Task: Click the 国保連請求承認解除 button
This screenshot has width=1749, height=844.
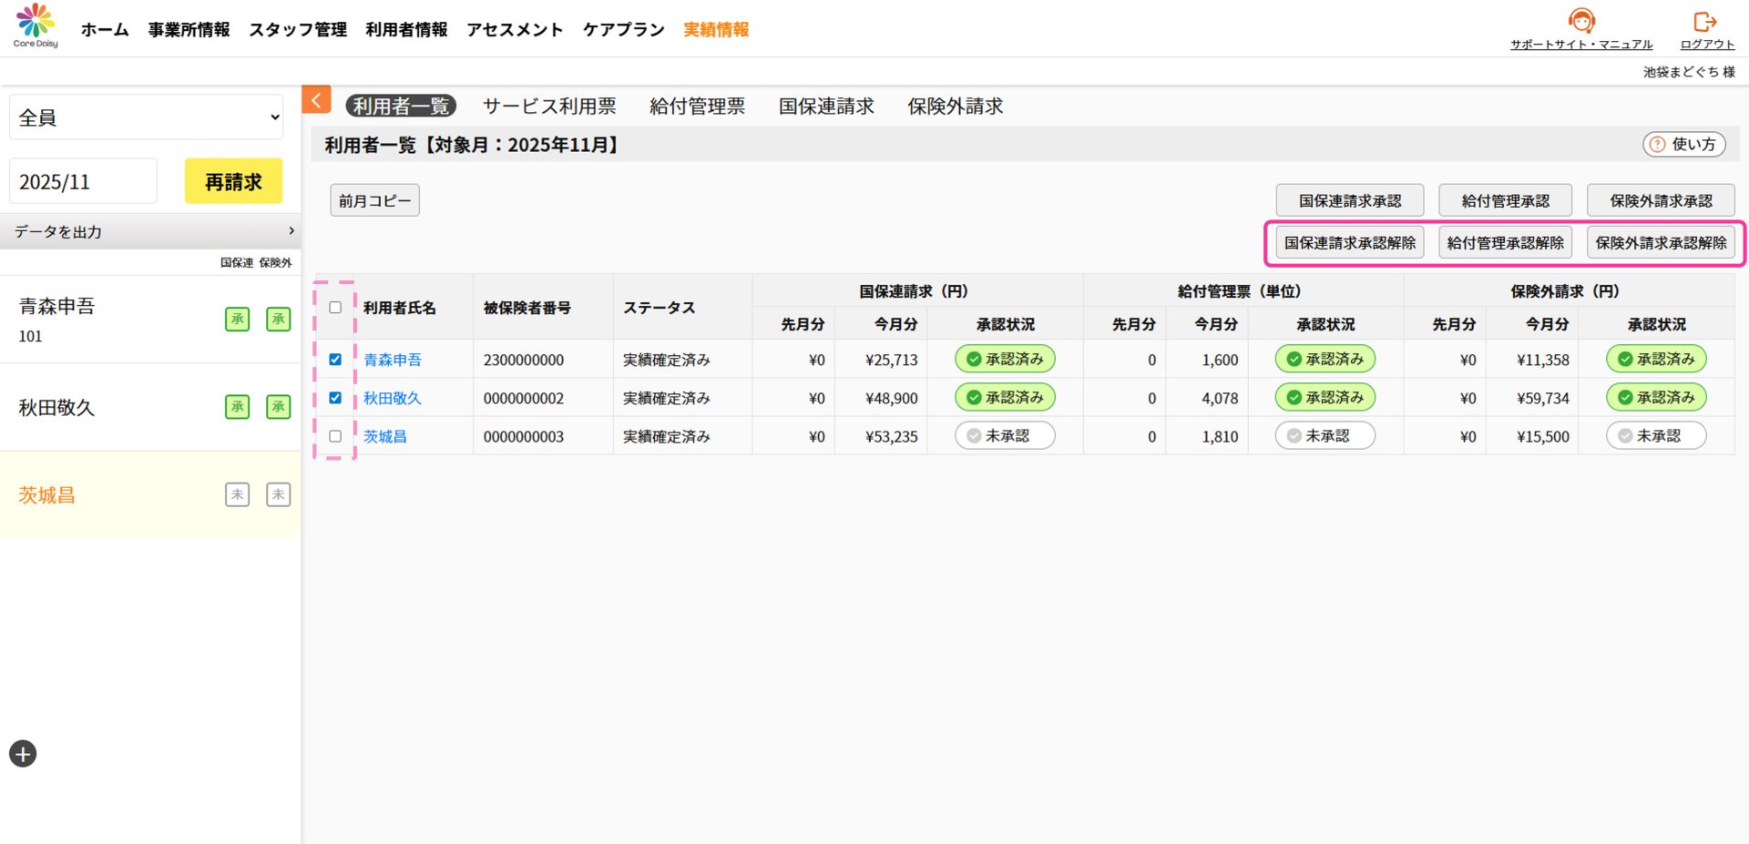Action: 1349,243
